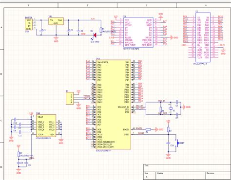
Task: Click pull-up resistor above RESET net
Action: [x=169, y=129]
